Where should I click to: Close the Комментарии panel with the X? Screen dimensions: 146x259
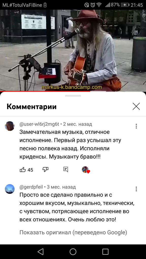(x=136, y=106)
